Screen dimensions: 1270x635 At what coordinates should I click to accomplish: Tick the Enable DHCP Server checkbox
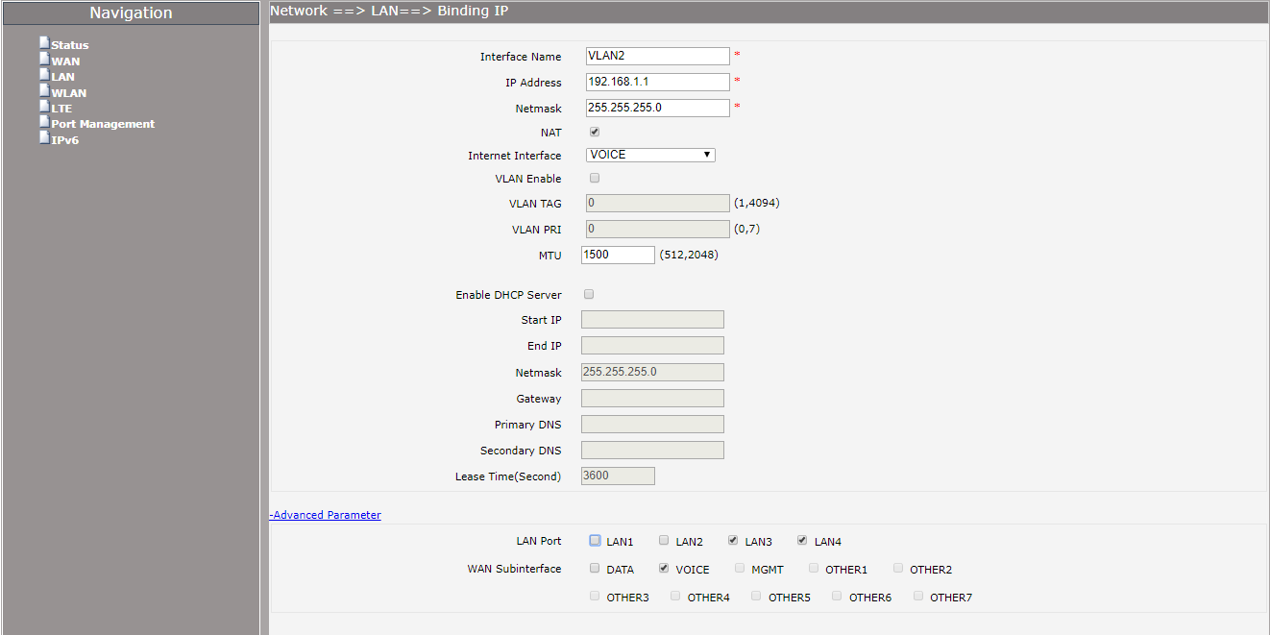pos(589,295)
